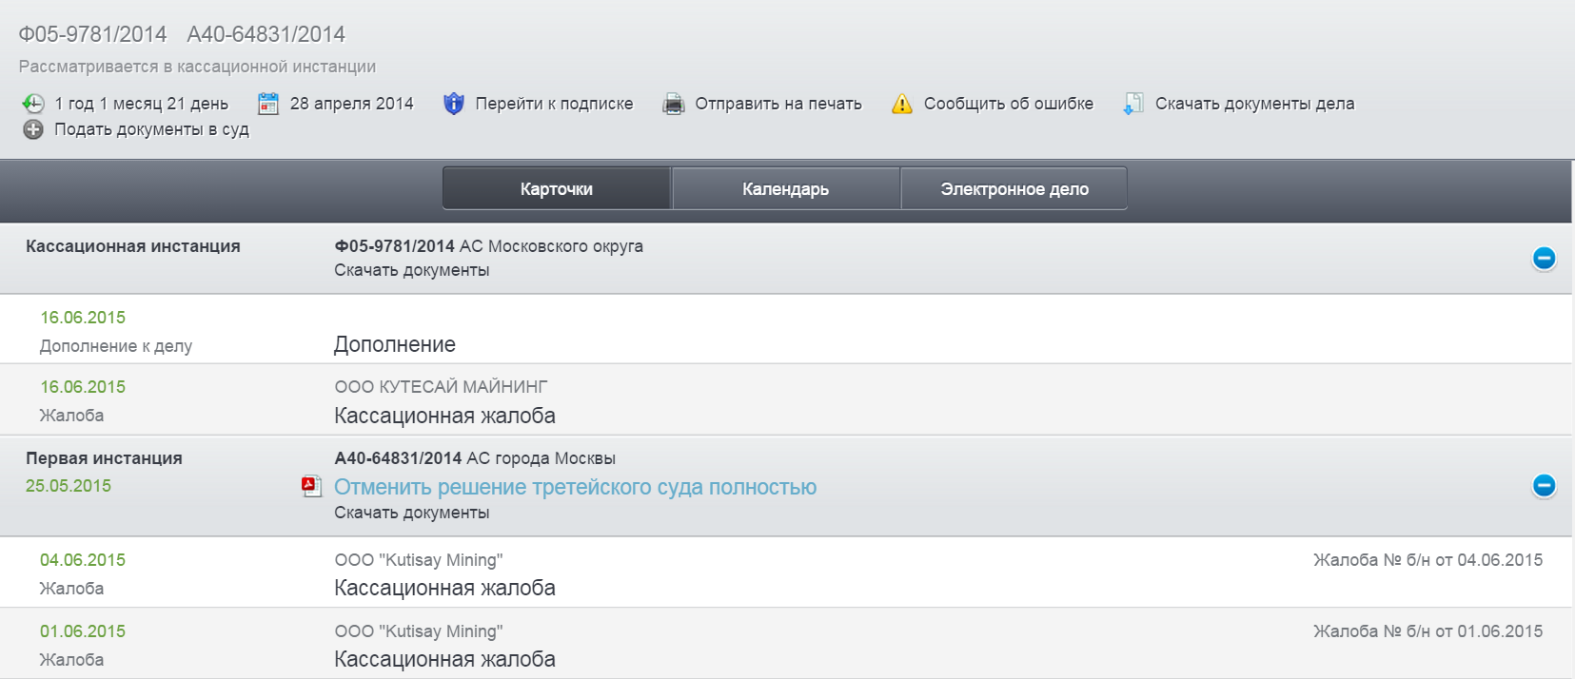Click the subscription shield icon
1575x679 pixels.
454,104
